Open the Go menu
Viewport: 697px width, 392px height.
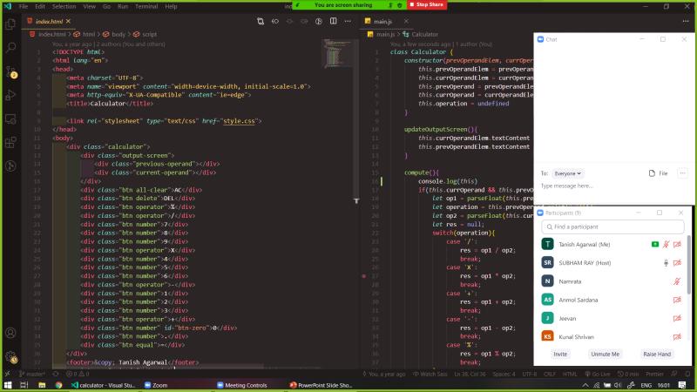tap(106, 6)
